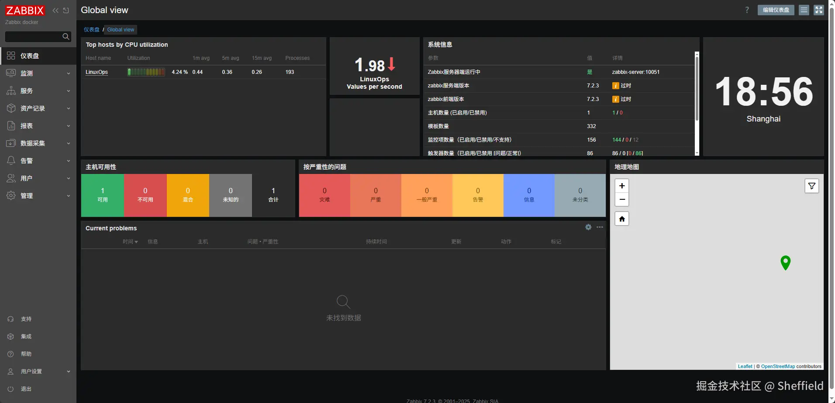Image resolution: width=835 pixels, height=403 pixels.
Task: Zoom in on the geomap
Action: click(x=622, y=186)
